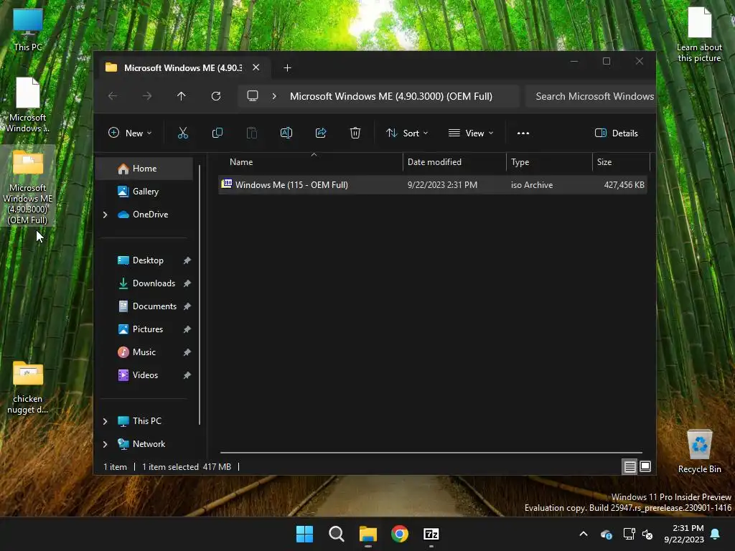Click the address bar path text
Viewport: 735px width, 551px height.
tap(391, 96)
